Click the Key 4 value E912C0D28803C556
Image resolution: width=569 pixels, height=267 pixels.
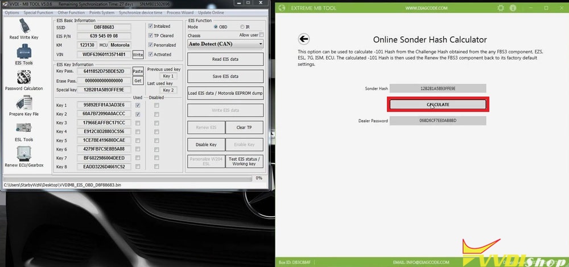pyautogui.click(x=104, y=131)
